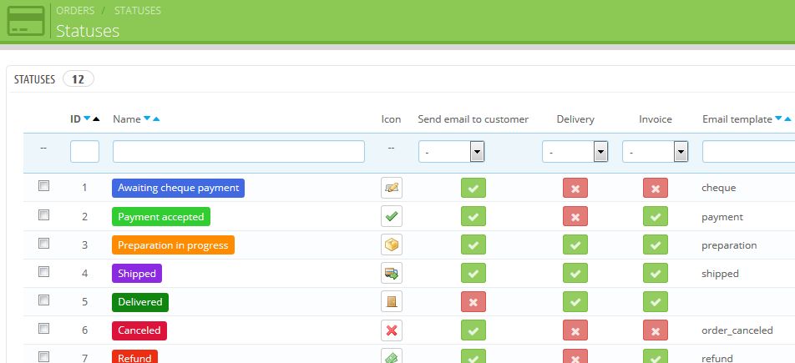Screen dimensions: 795x363
Task: Open Awaiting cheque payment status label
Action: pyautogui.click(x=179, y=188)
